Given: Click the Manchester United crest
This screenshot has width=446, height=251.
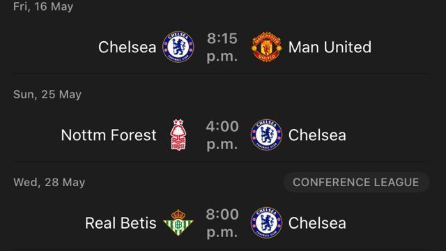Looking at the screenshot, I should (266, 47).
